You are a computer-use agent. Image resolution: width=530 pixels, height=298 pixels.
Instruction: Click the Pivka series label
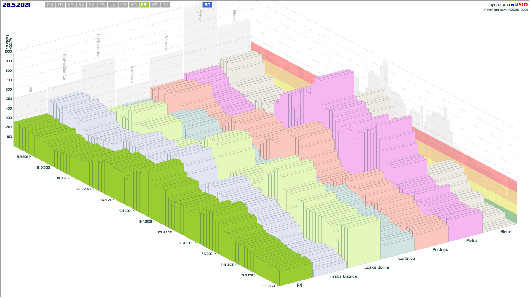pyautogui.click(x=471, y=241)
